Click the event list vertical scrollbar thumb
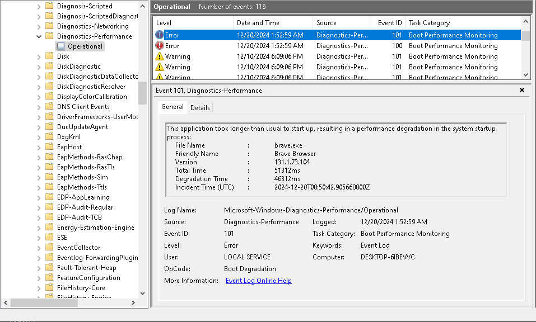The width and height of the screenshot is (536, 322). (x=526, y=36)
